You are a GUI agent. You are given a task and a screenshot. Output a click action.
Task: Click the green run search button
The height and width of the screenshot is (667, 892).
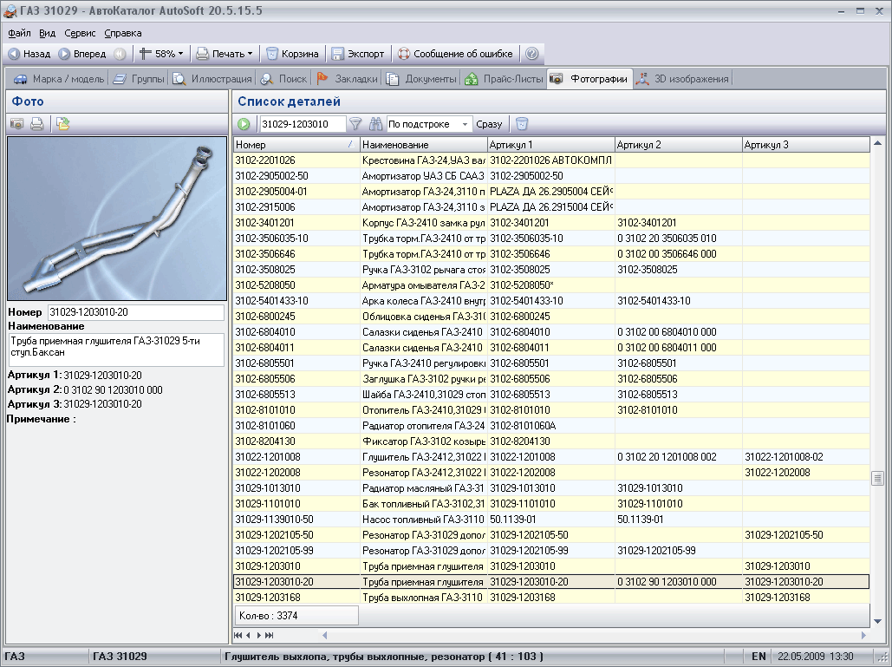tap(244, 124)
